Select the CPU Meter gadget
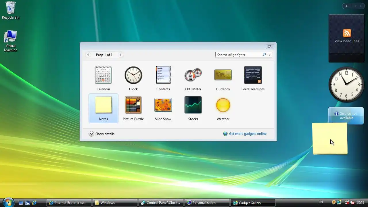The height and width of the screenshot is (207, 368). coord(193,78)
